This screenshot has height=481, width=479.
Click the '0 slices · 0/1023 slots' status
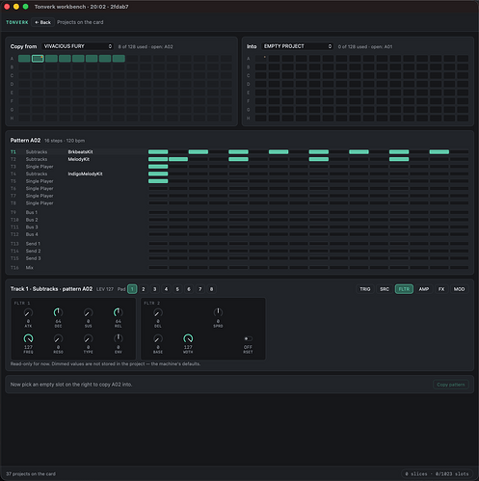[x=437, y=474]
